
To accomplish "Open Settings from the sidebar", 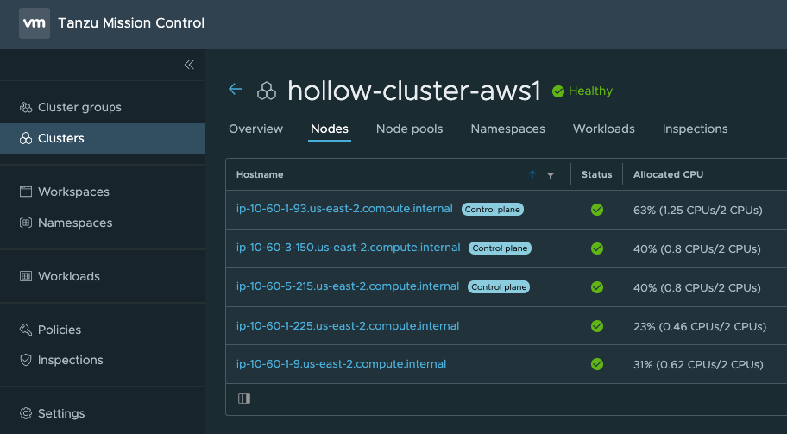I will 61,413.
